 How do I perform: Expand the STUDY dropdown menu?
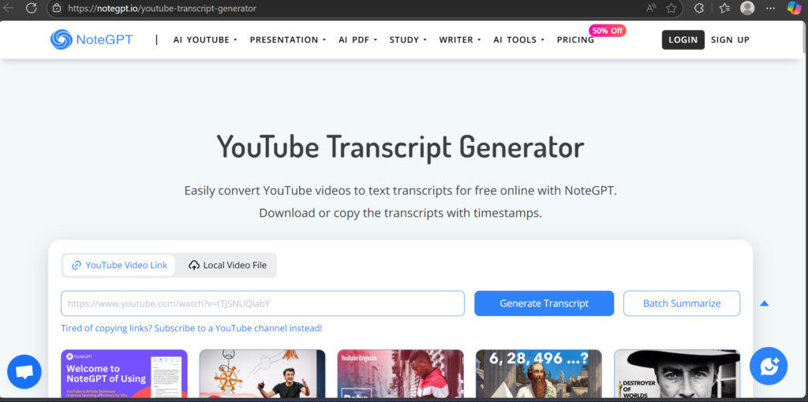tap(408, 39)
